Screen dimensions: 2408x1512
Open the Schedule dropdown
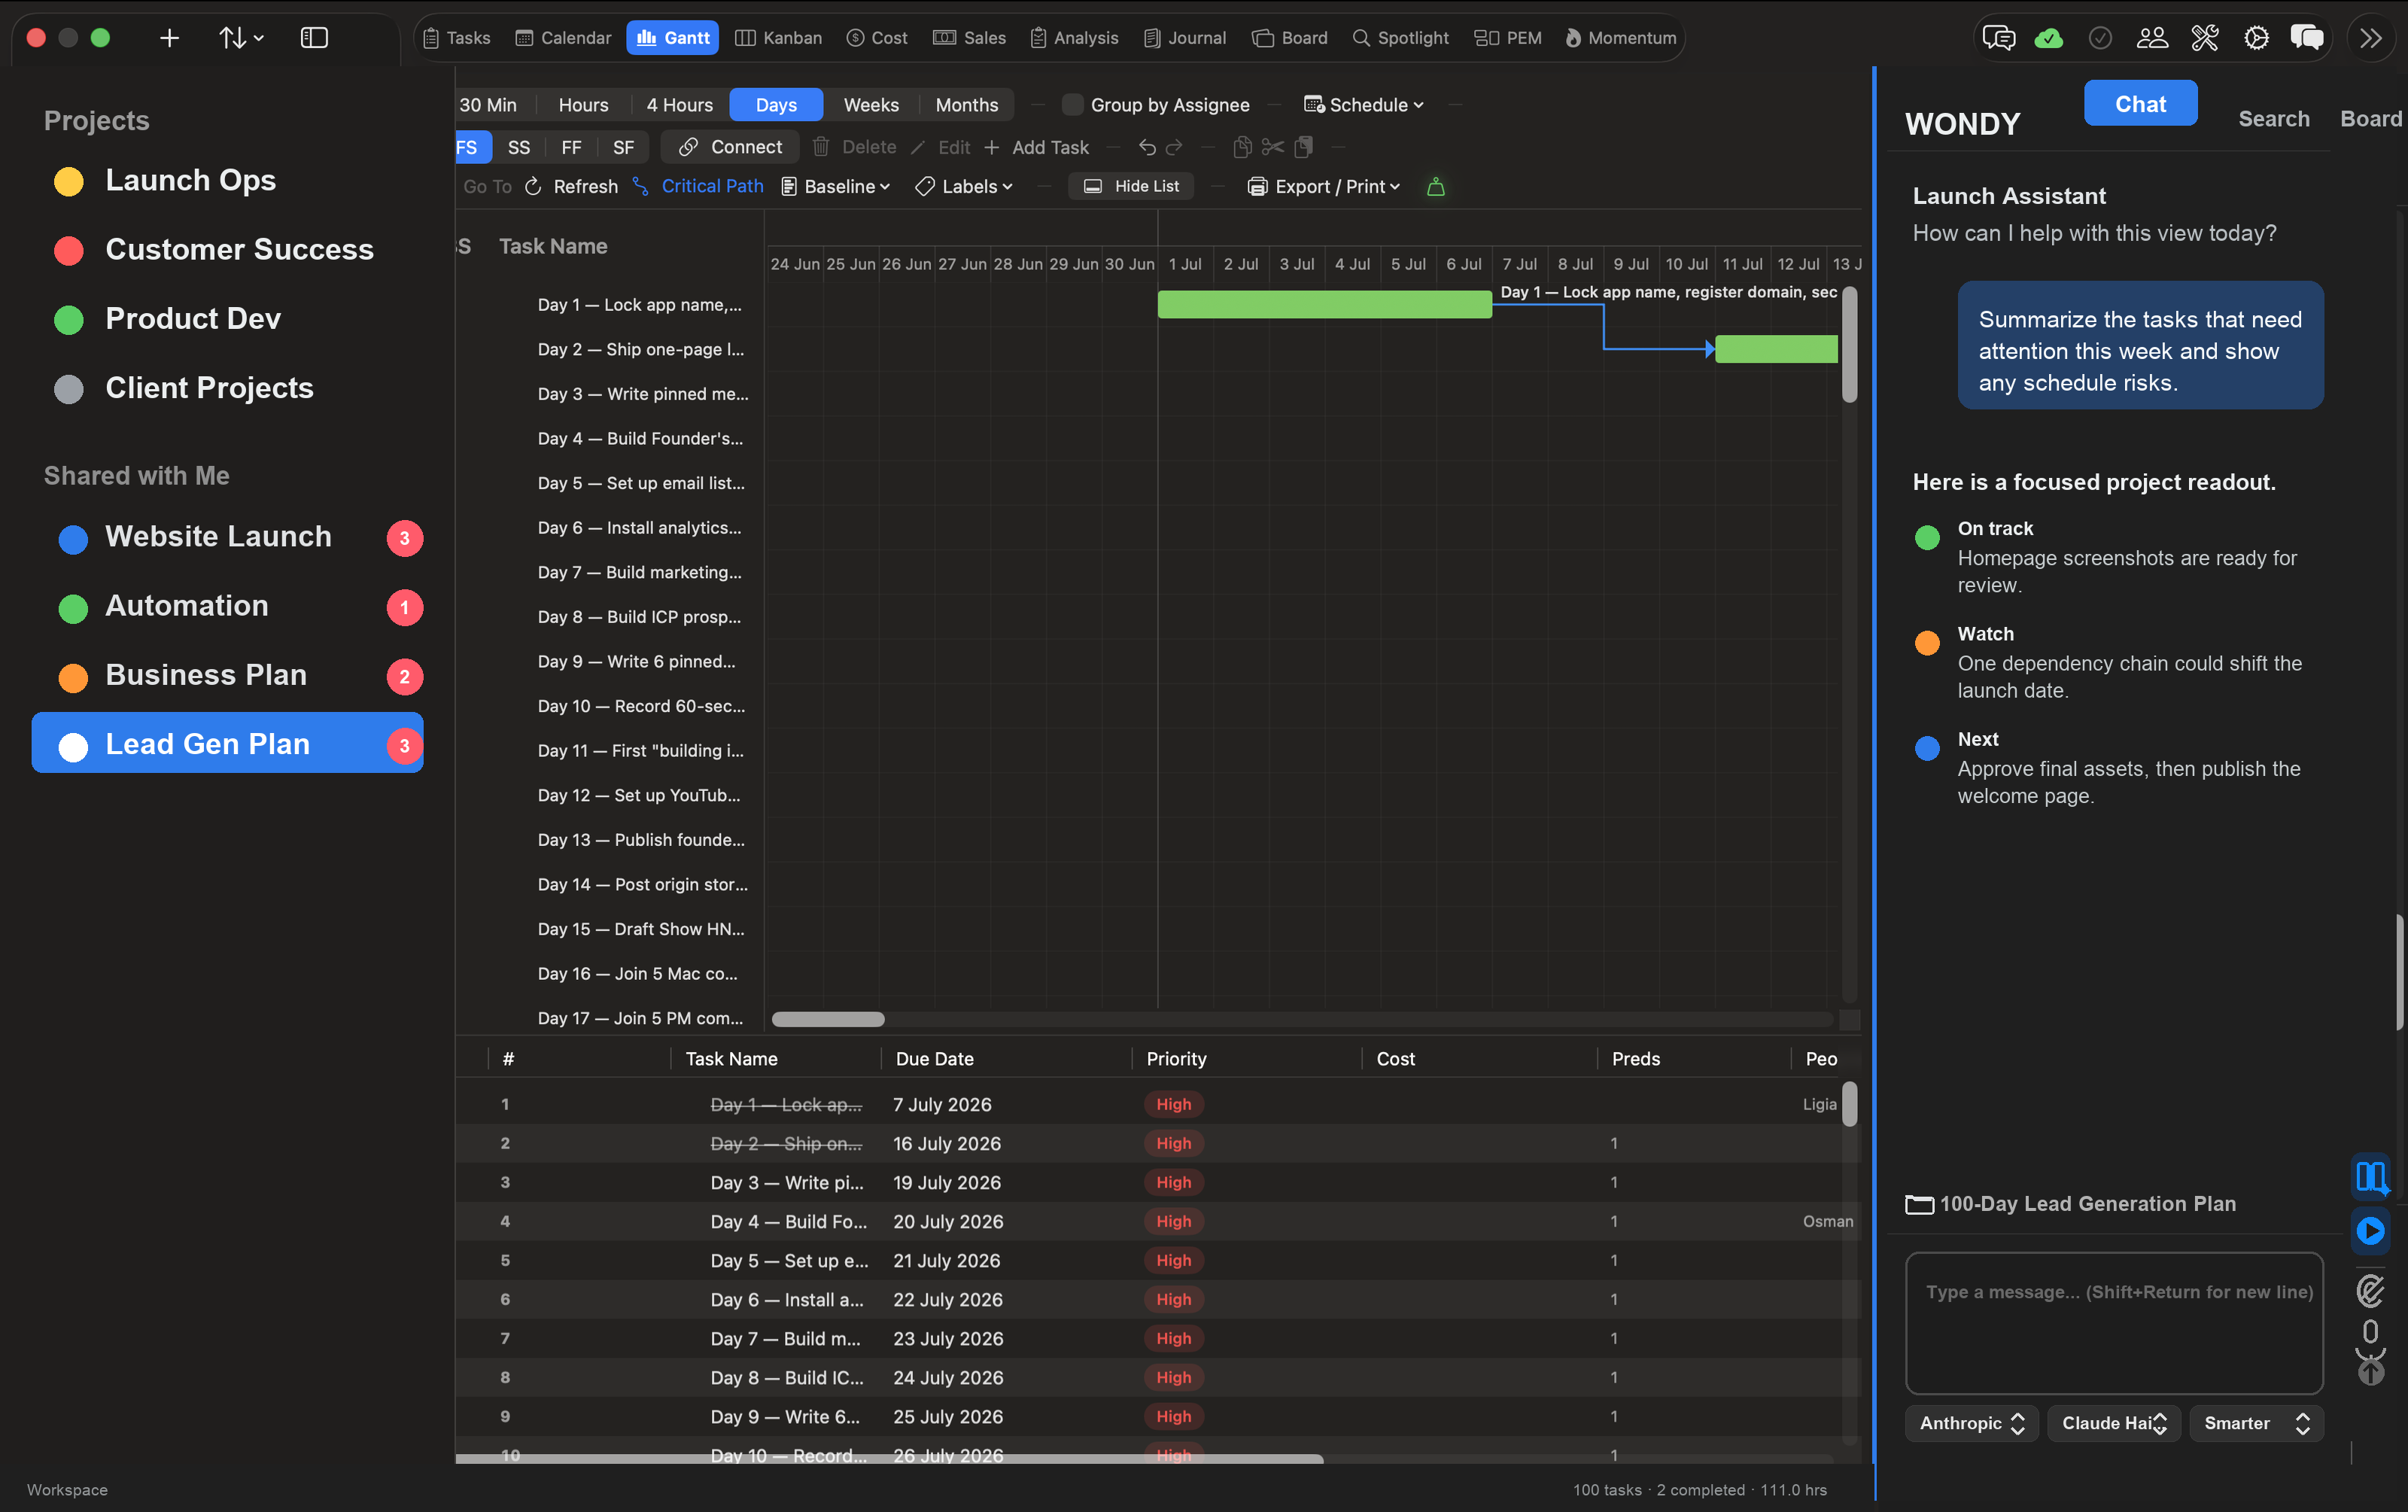[1364, 105]
